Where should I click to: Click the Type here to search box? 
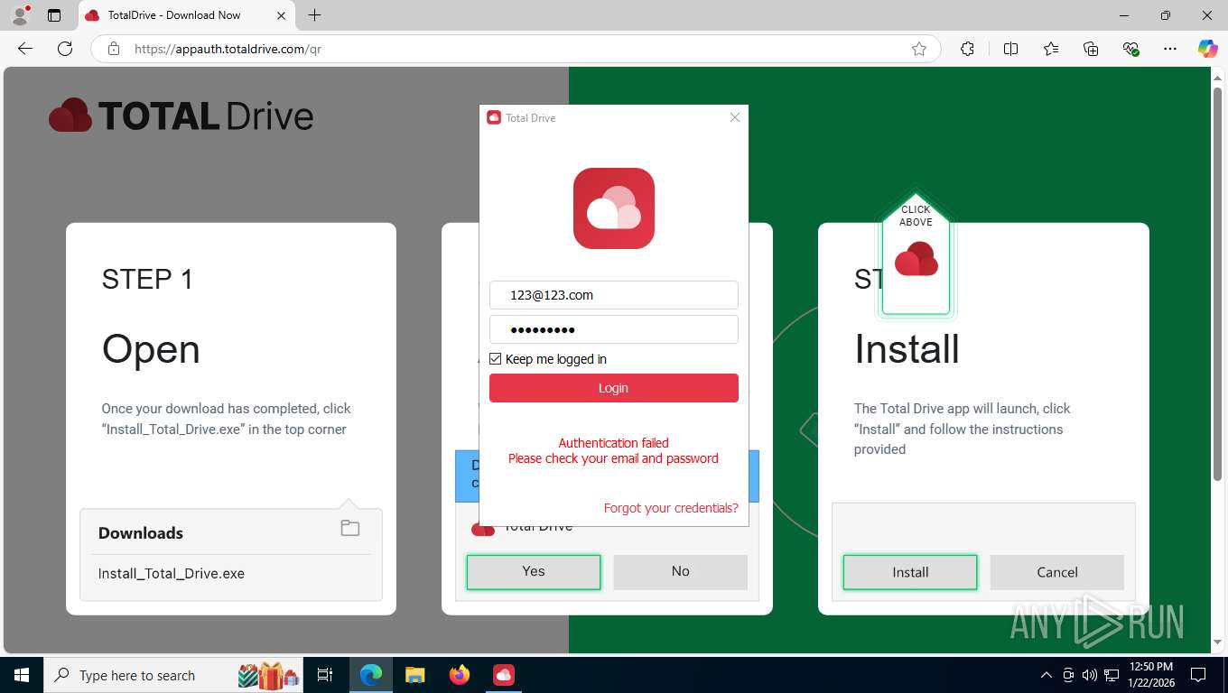point(174,675)
